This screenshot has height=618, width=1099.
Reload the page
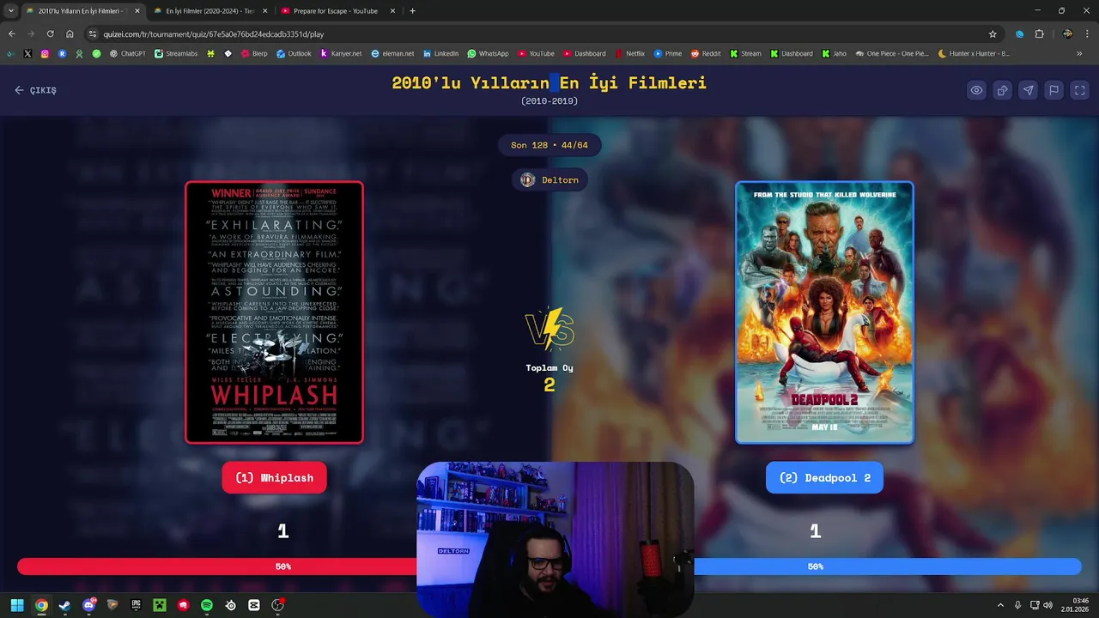pyautogui.click(x=50, y=34)
